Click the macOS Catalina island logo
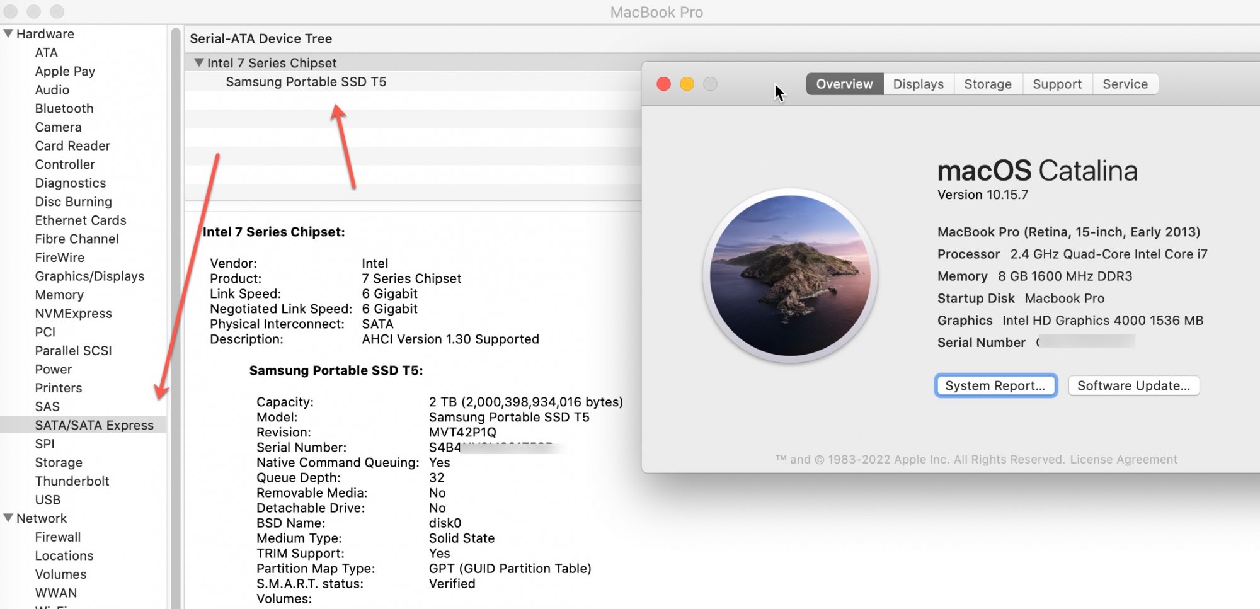The height and width of the screenshot is (609, 1260). 790,276
